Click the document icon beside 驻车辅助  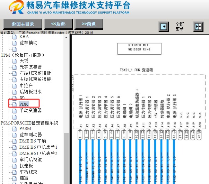15,43
